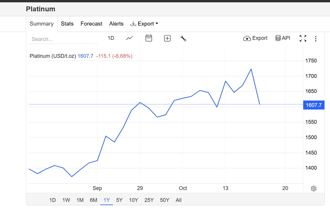The height and width of the screenshot is (217, 330).
Task: Open the API database icon link
Action: (x=283, y=38)
